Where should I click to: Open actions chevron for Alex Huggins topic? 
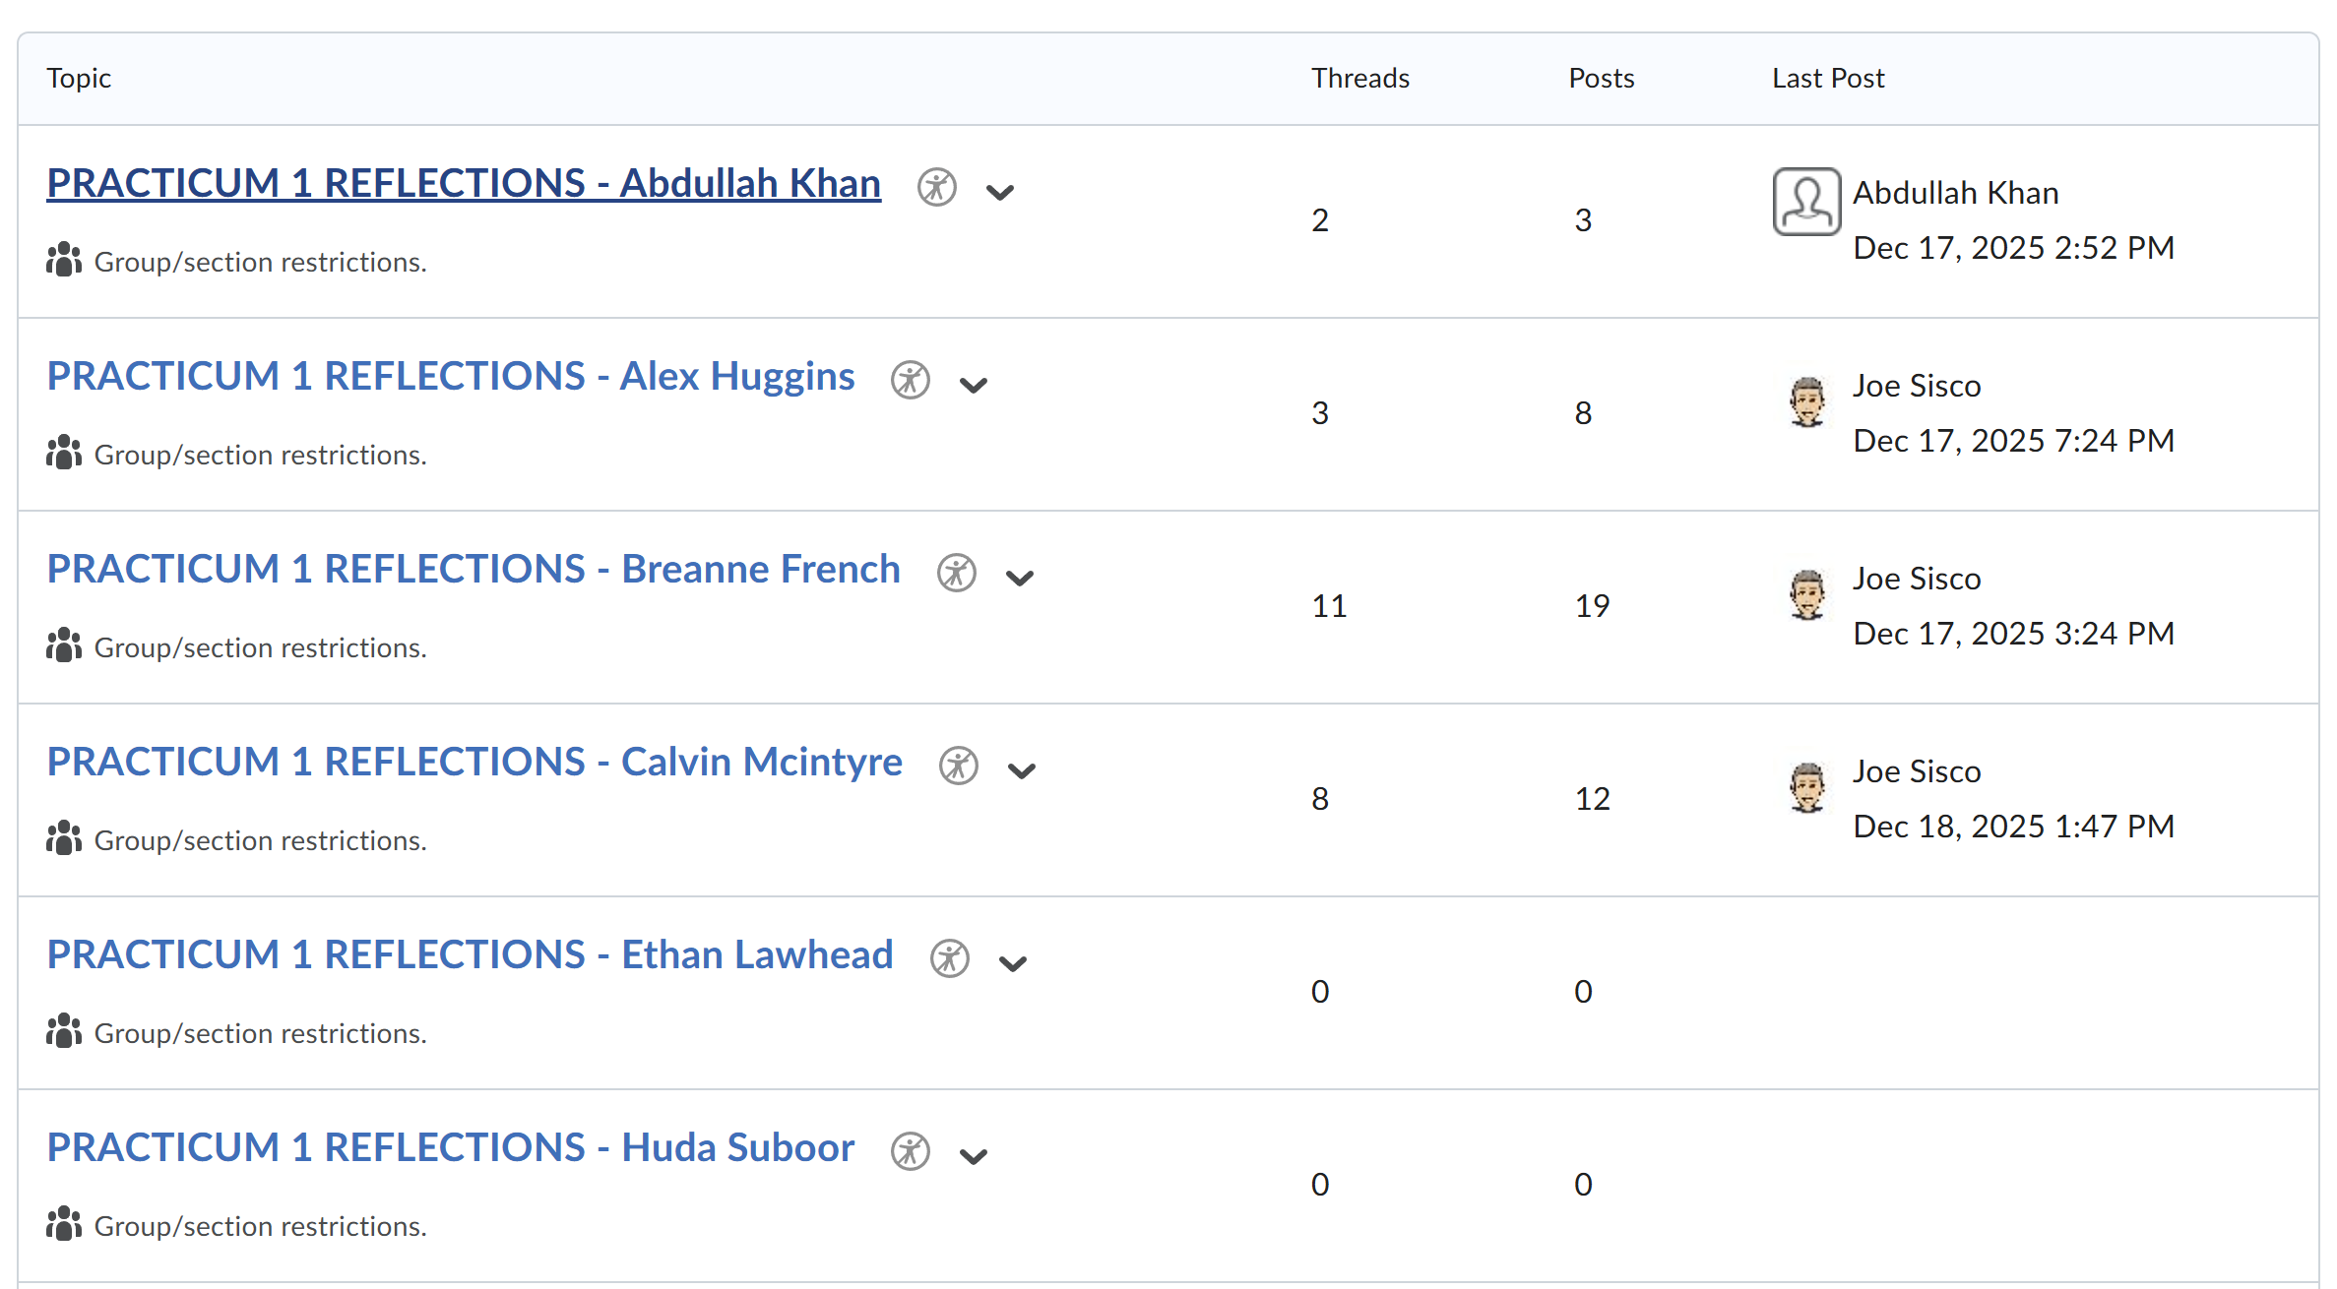974,385
